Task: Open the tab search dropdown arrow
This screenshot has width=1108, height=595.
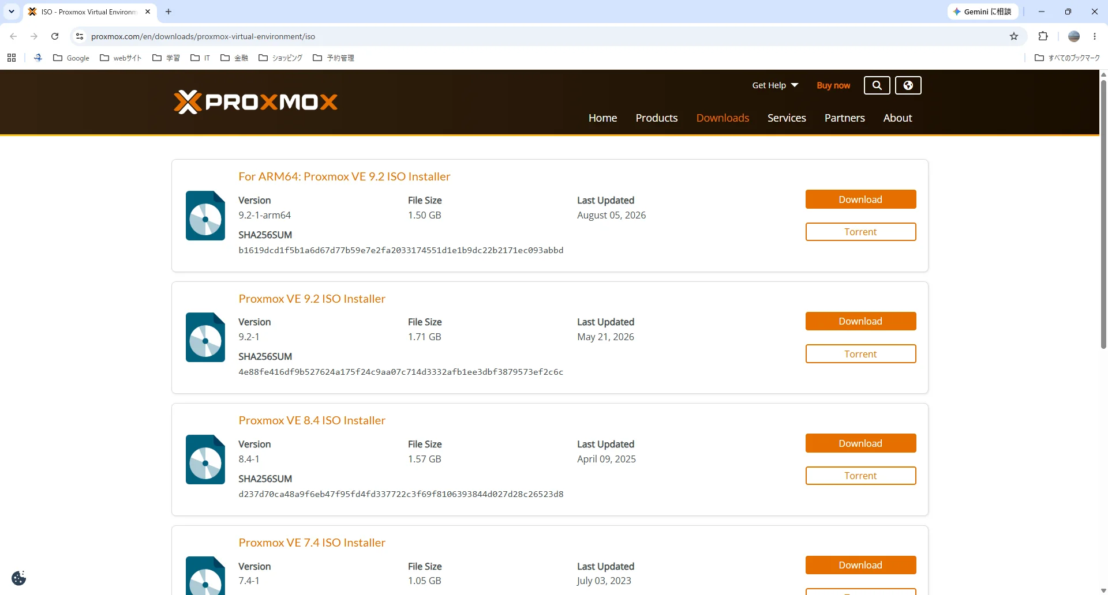Action: [12, 12]
